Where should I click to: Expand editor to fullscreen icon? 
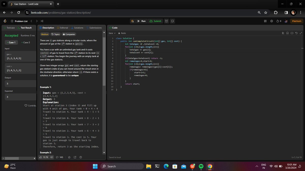[301, 33]
